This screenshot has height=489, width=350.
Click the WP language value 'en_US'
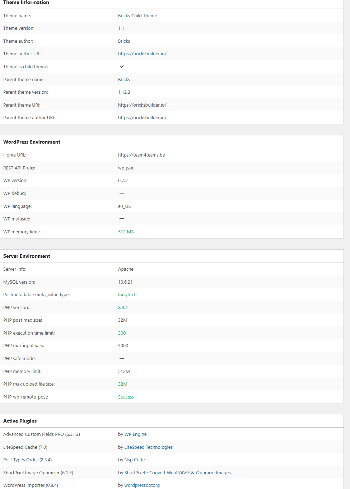[x=125, y=206]
